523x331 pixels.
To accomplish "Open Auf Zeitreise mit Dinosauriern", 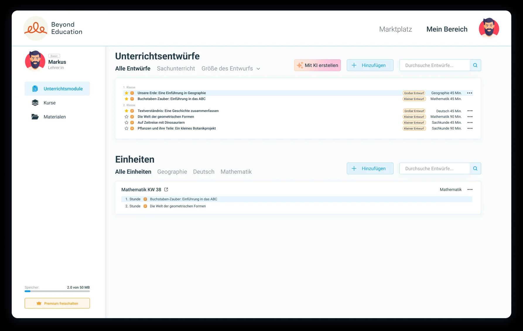I will [x=161, y=123].
